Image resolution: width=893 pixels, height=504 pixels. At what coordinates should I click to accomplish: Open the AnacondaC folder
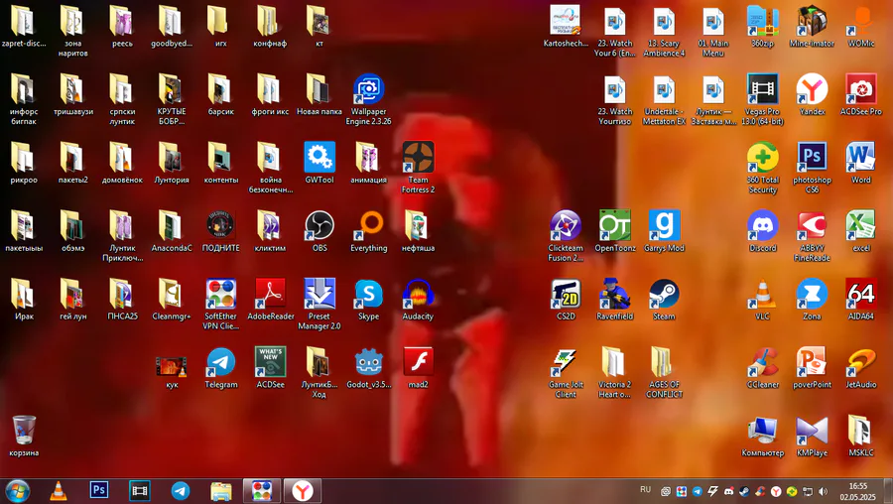click(x=172, y=225)
